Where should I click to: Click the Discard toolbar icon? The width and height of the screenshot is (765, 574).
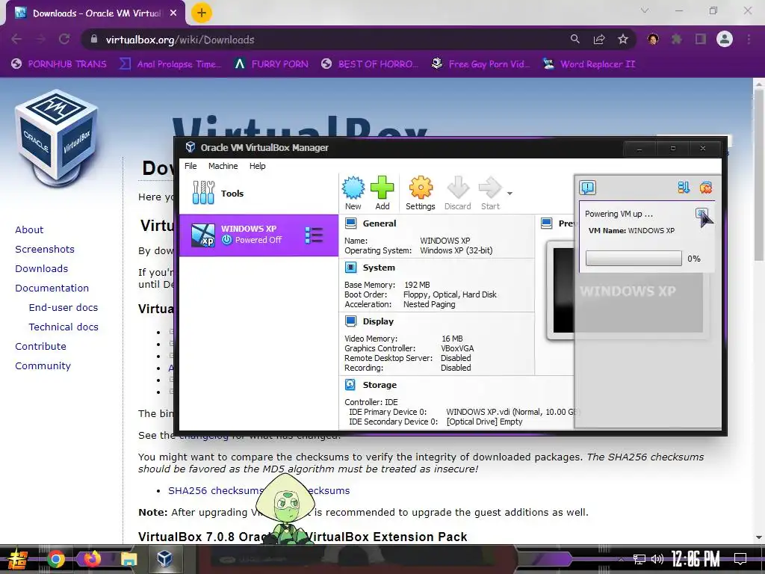tap(458, 188)
